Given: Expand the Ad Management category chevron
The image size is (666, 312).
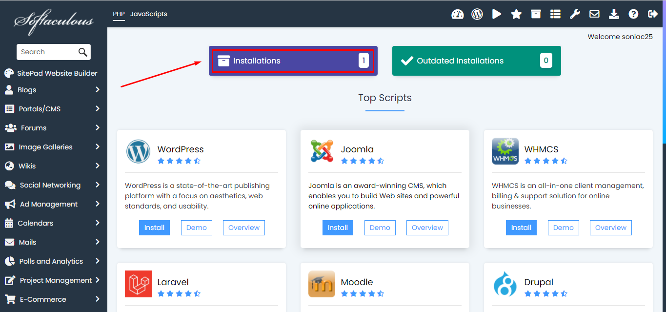Looking at the screenshot, I should tap(98, 204).
